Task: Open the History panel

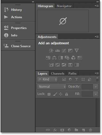Action: (16, 10)
